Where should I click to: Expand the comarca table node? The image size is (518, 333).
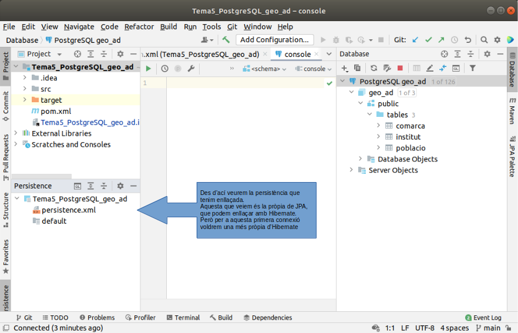click(379, 126)
